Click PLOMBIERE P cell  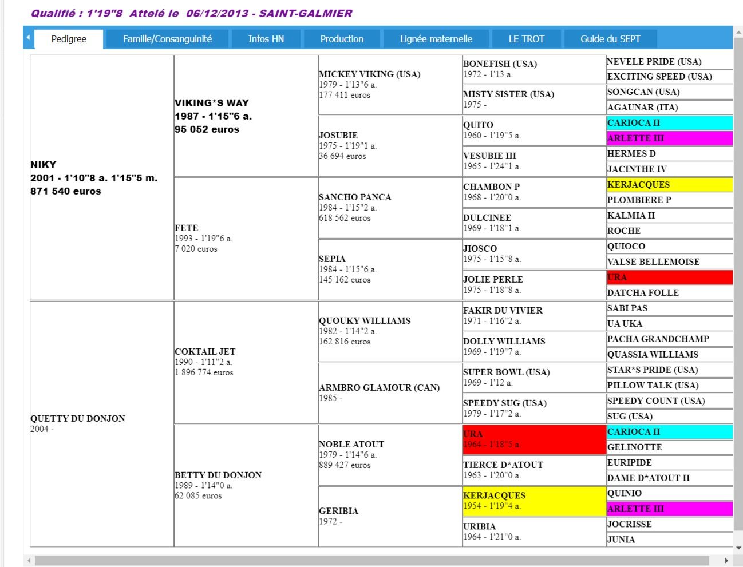click(670, 200)
